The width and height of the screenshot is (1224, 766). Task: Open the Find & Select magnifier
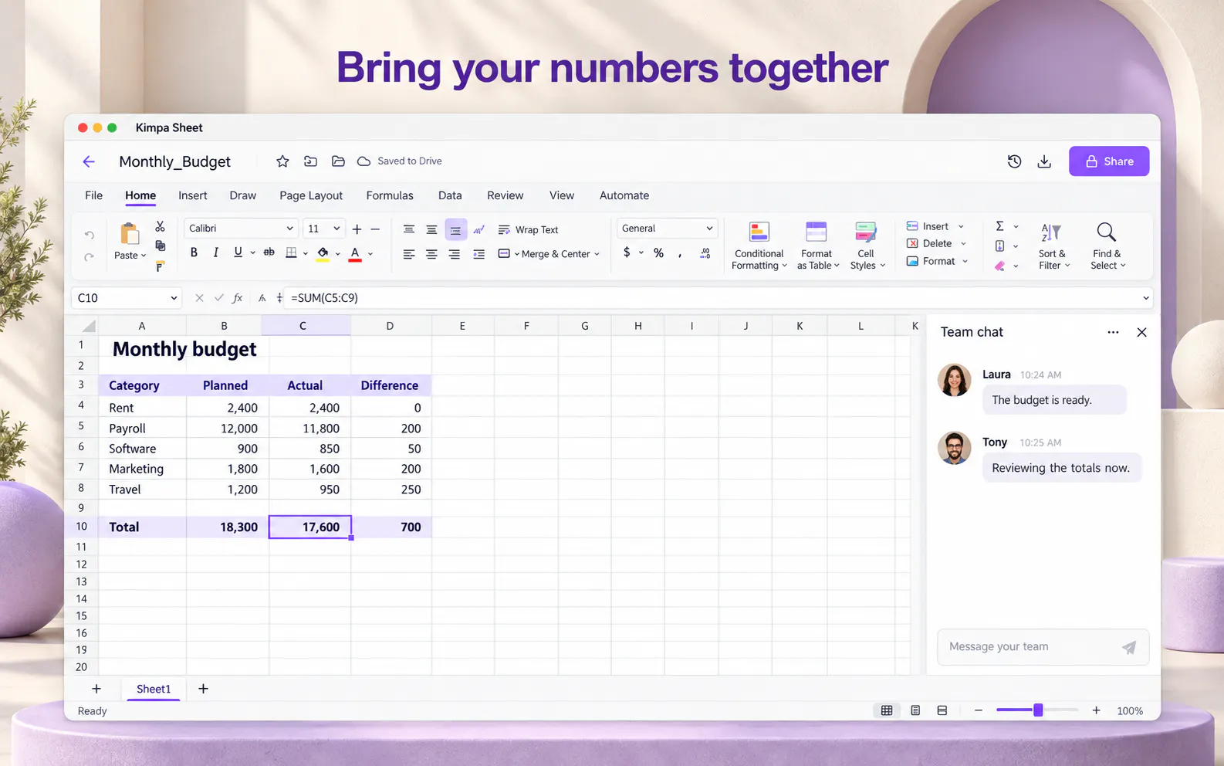tap(1106, 232)
